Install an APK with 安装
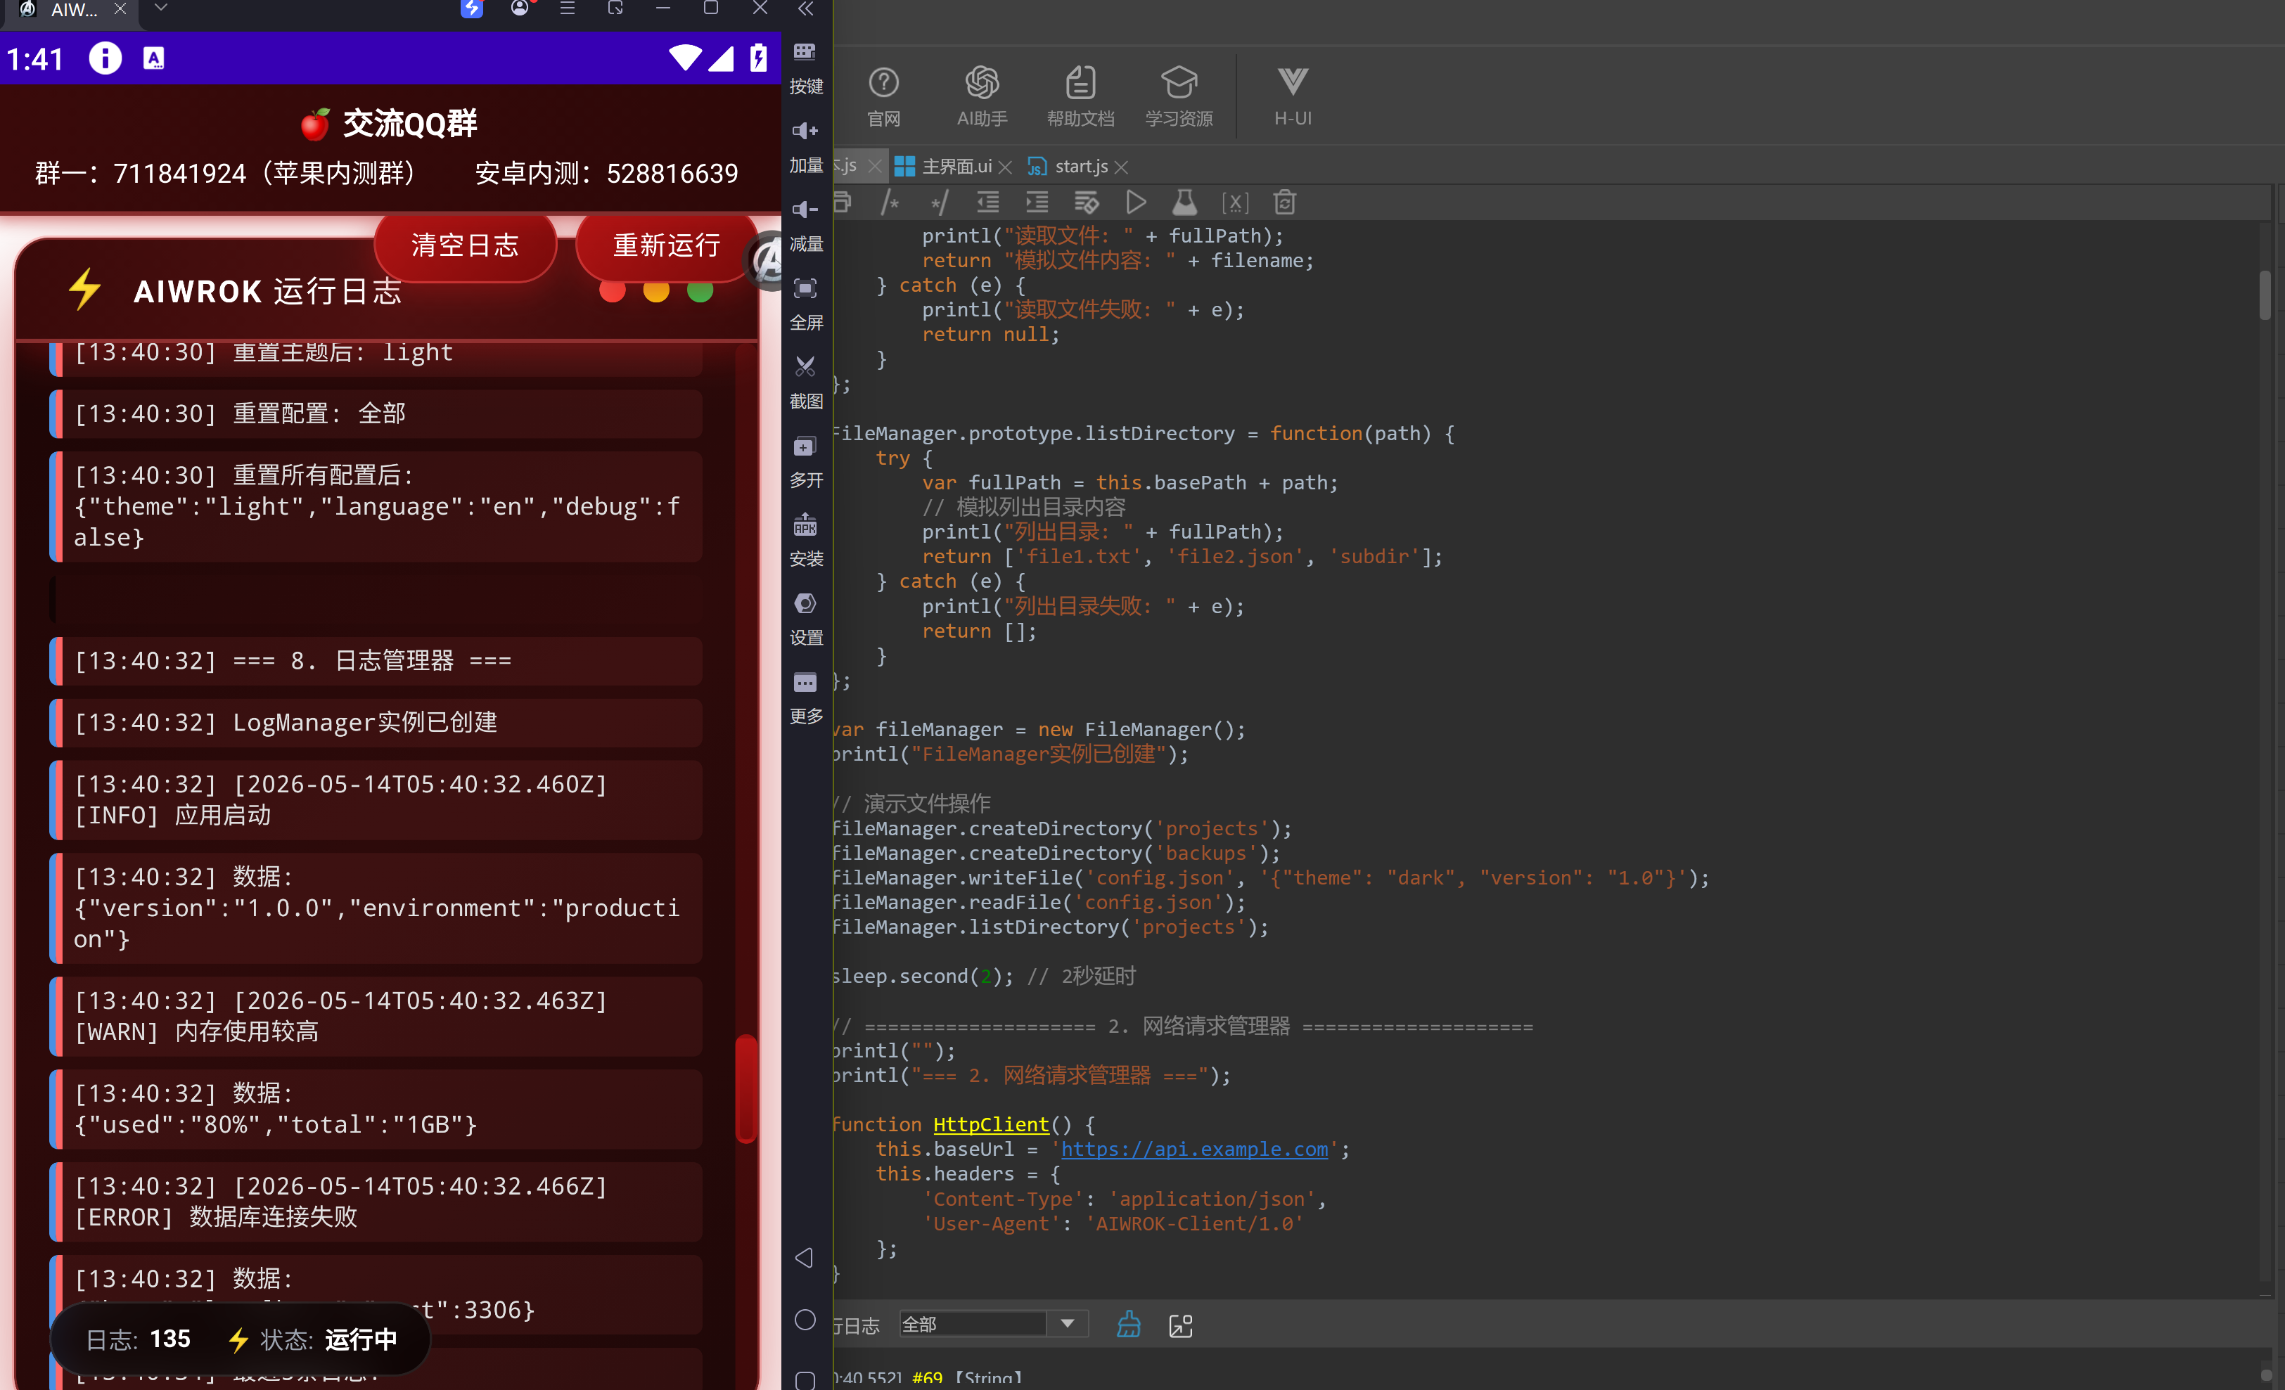The height and width of the screenshot is (1390, 2285). [x=806, y=540]
